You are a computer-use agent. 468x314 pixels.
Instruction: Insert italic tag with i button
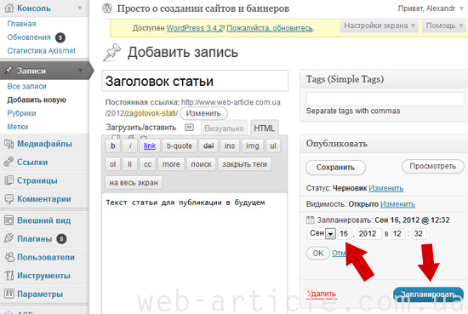130,146
